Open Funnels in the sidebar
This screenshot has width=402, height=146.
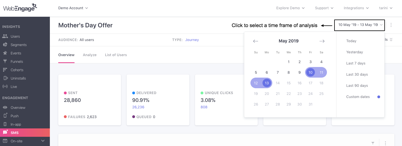(x=17, y=61)
